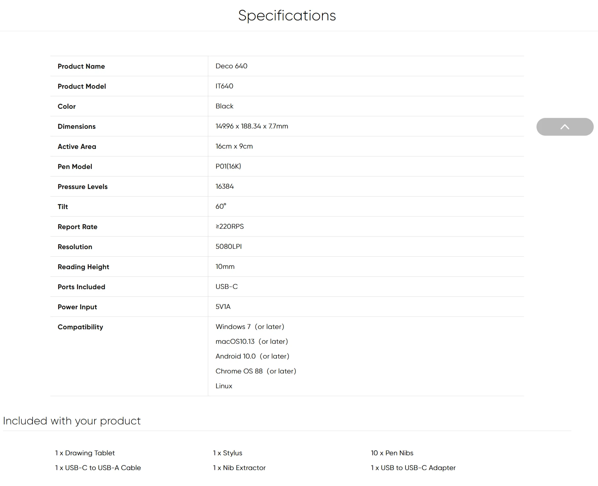Screen dimensions: 598x486
Task: Click the Reading Height label
Action: pos(83,267)
